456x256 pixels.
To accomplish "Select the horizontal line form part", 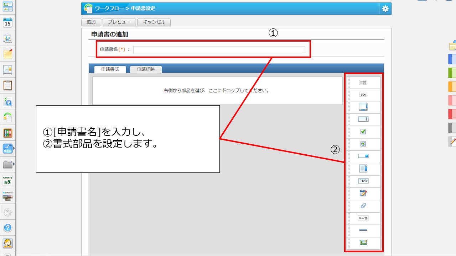I will tap(363, 230).
